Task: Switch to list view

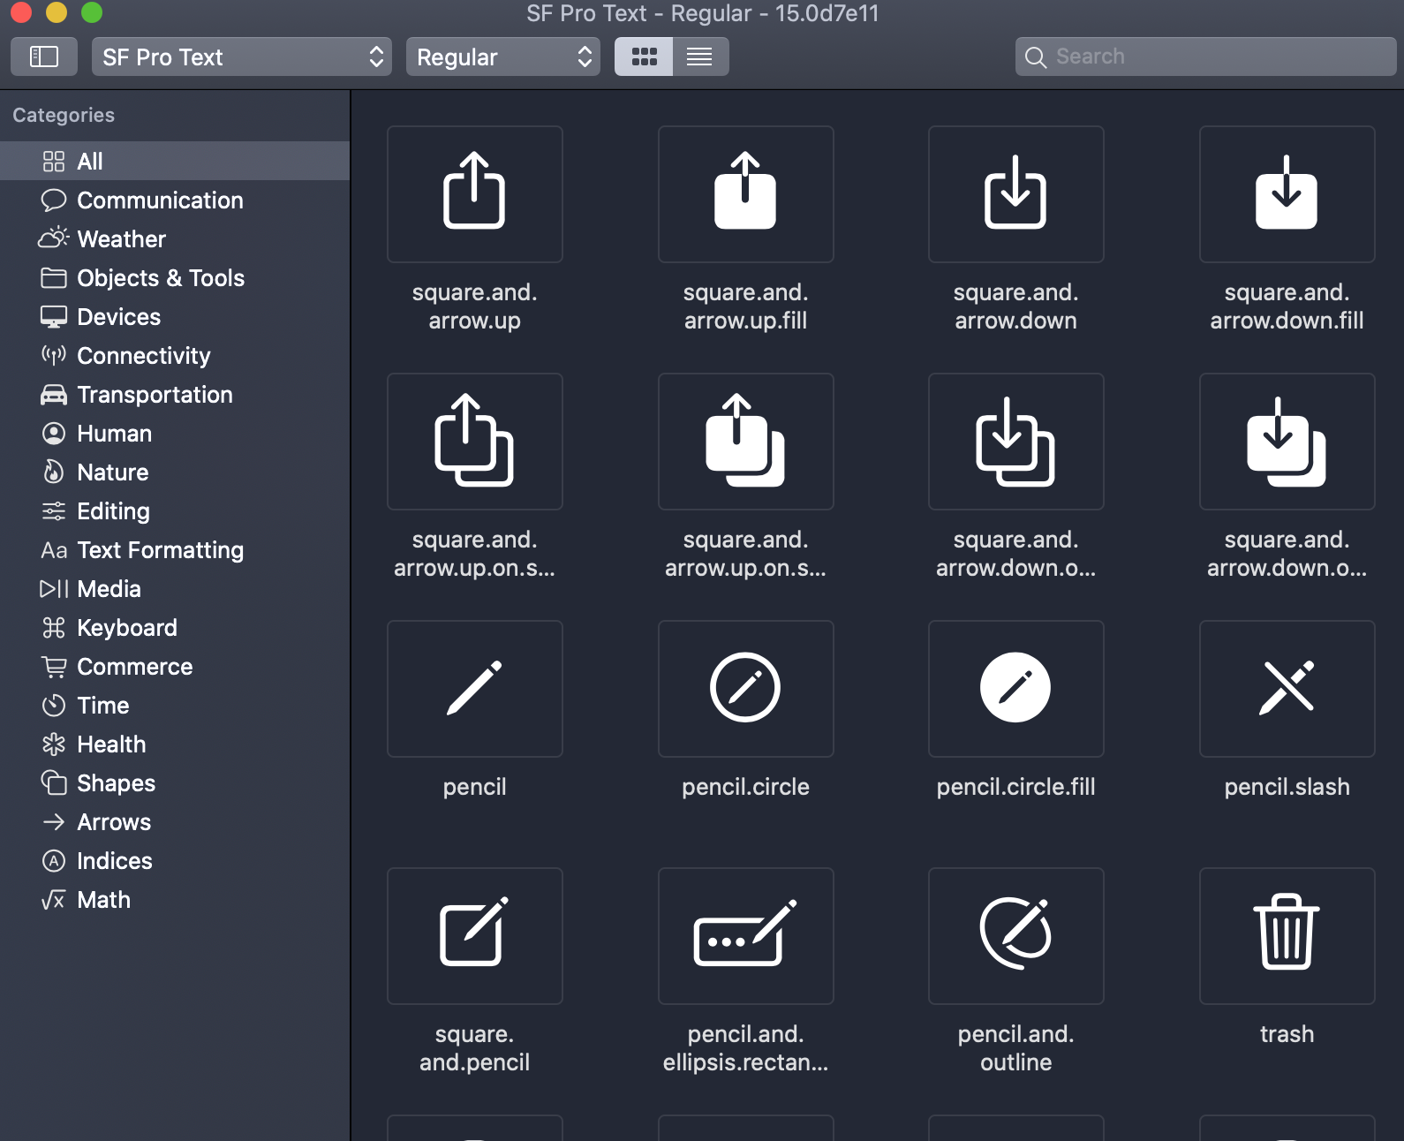Action: click(700, 57)
